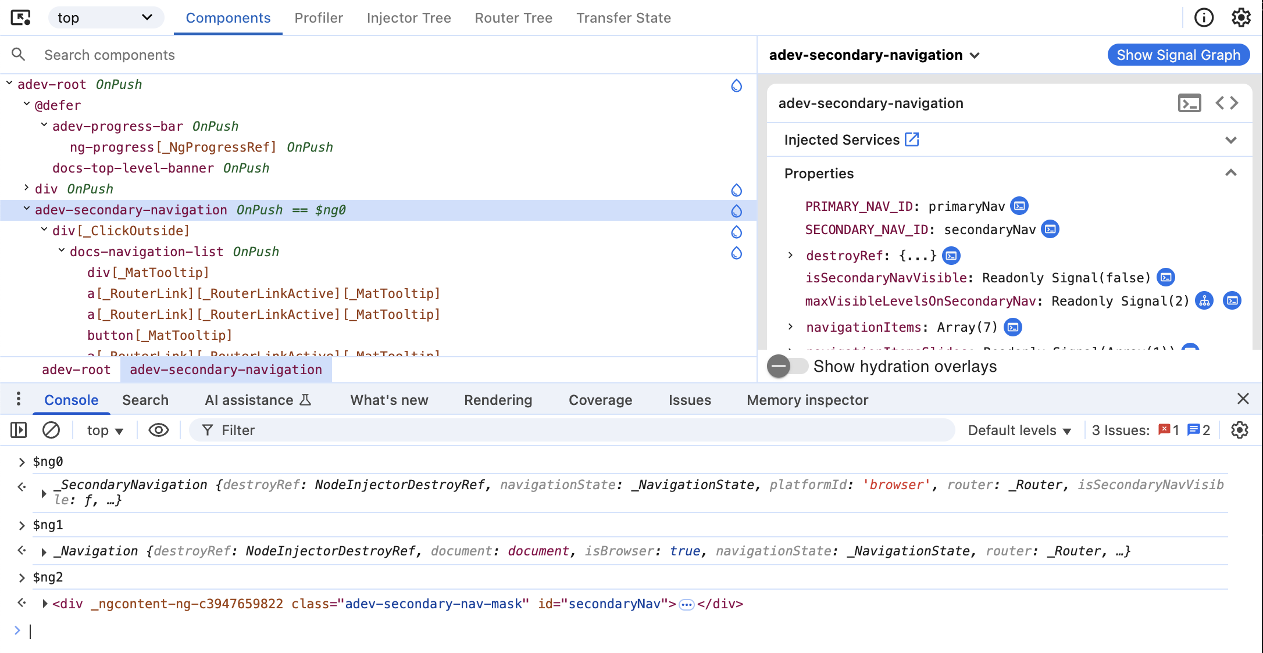Expand the destroyRef property
Screen dimensions: 1263x653
click(x=791, y=256)
